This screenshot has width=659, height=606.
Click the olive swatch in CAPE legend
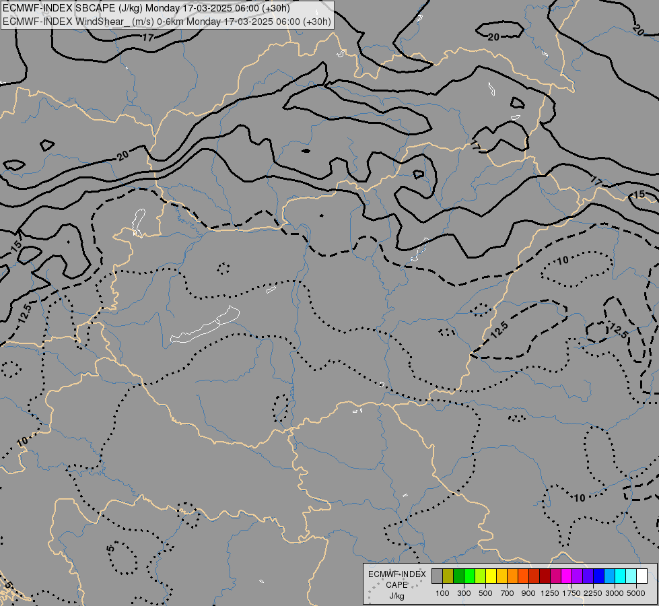(448, 576)
